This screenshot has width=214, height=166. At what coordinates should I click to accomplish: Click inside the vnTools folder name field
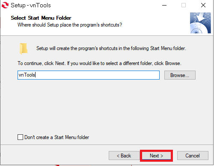89,75
